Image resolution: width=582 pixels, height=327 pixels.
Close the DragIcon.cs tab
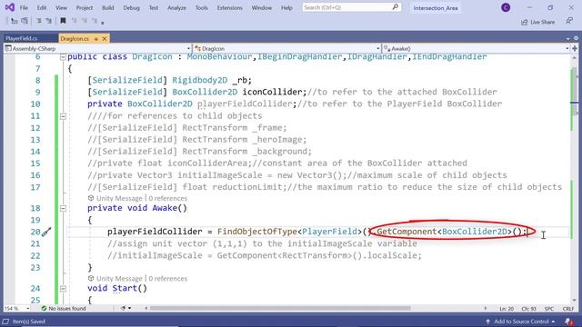click(105, 38)
